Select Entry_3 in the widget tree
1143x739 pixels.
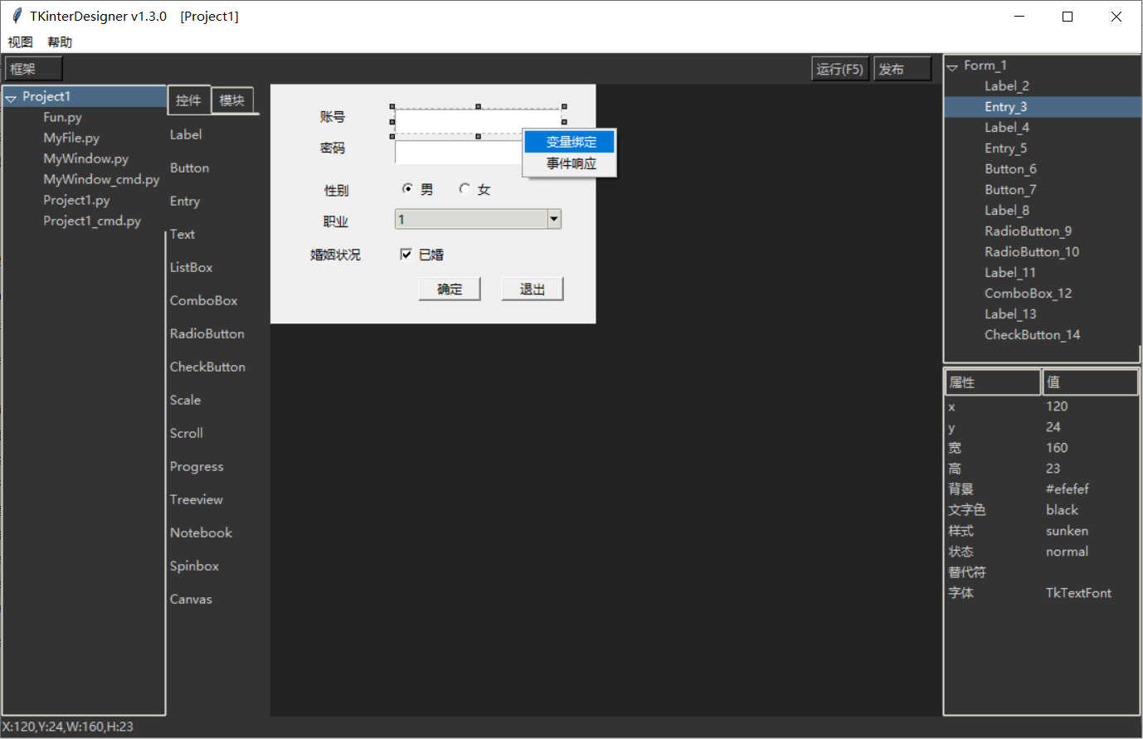[1005, 107]
